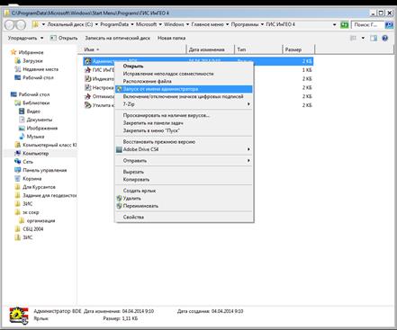Image resolution: width=397 pixels, height=330 pixels.
Task: Click the Тип column header
Action: [258, 49]
